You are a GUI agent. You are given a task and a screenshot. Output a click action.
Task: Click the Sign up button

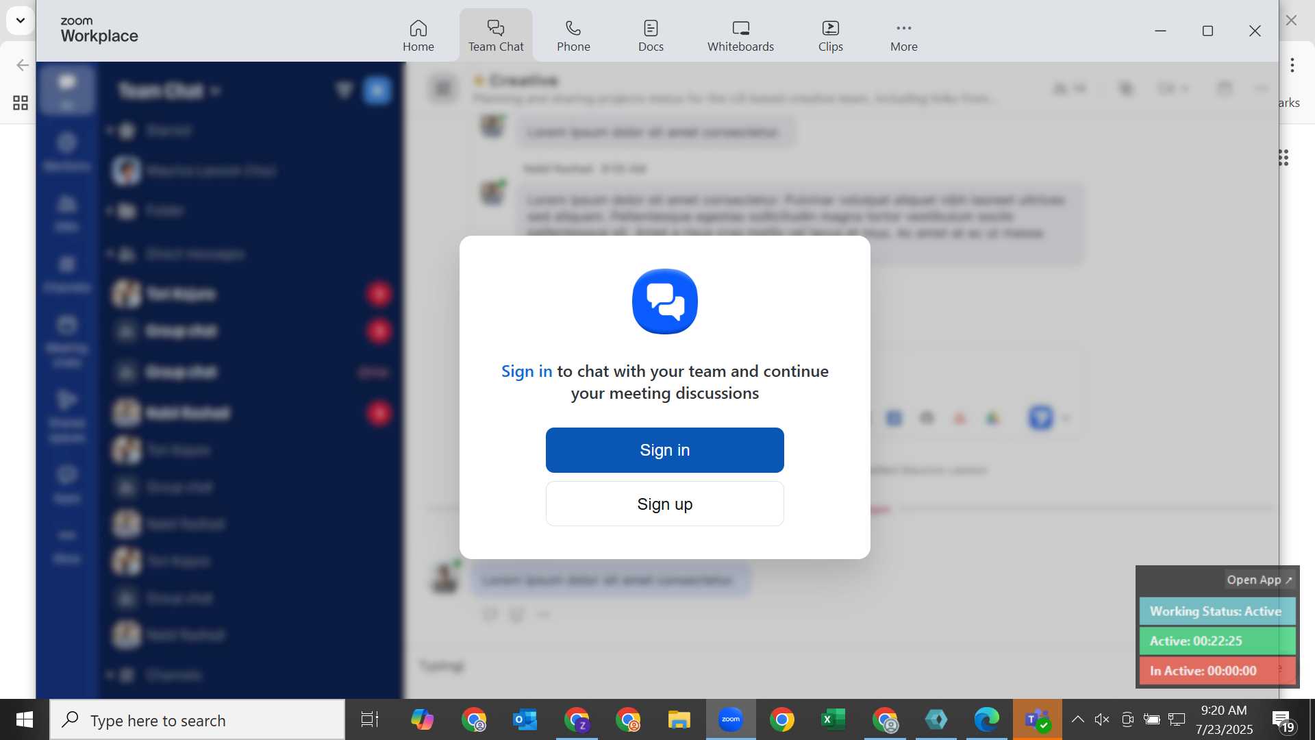coord(664,504)
